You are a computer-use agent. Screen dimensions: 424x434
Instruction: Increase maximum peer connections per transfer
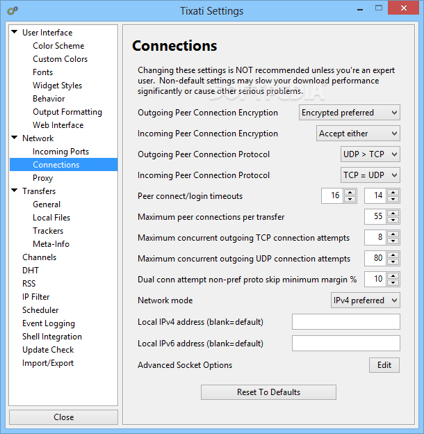click(x=393, y=213)
